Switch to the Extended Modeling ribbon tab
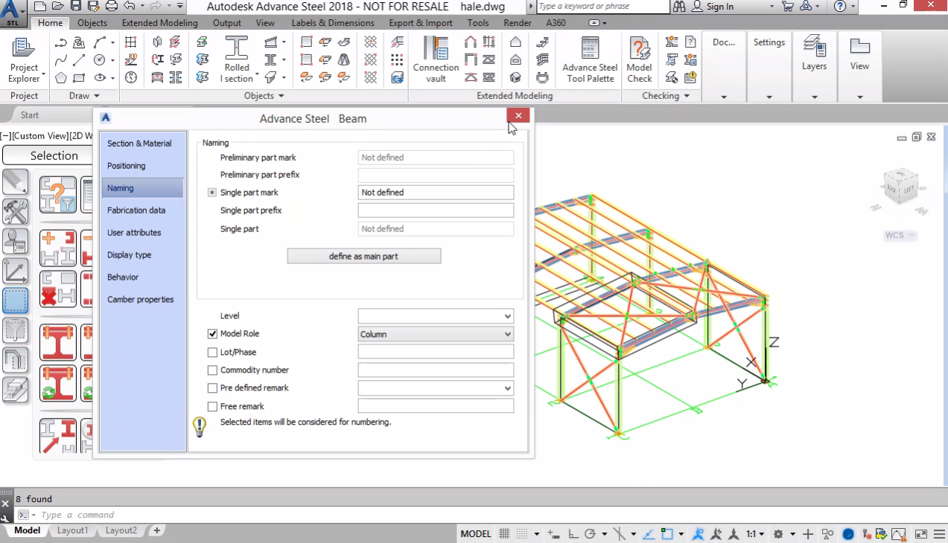Viewport: 948px width, 543px height. pyautogui.click(x=160, y=23)
